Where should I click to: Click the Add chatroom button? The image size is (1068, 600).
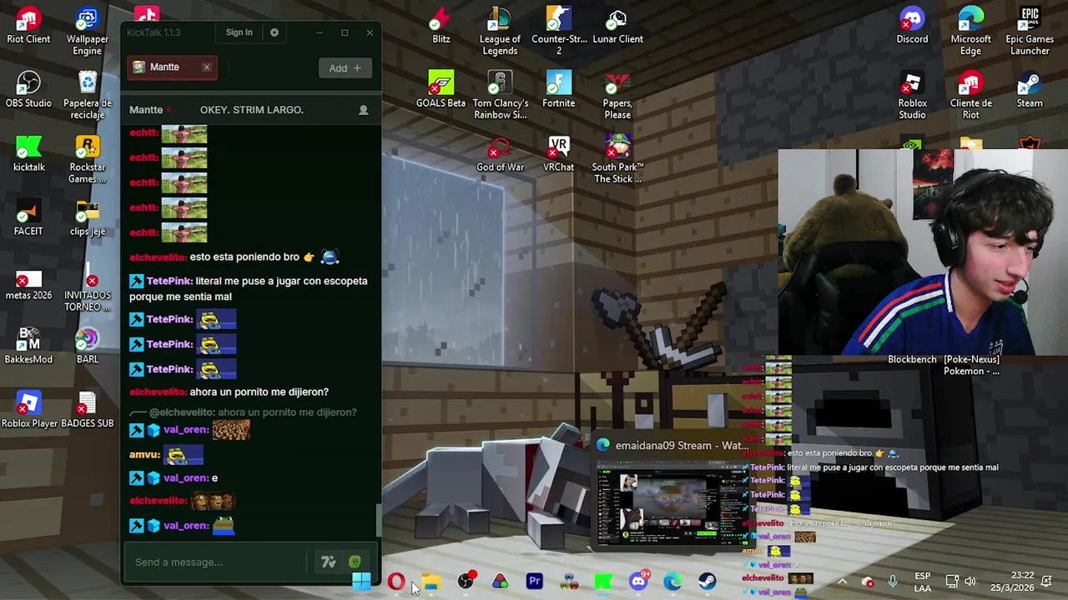click(345, 68)
